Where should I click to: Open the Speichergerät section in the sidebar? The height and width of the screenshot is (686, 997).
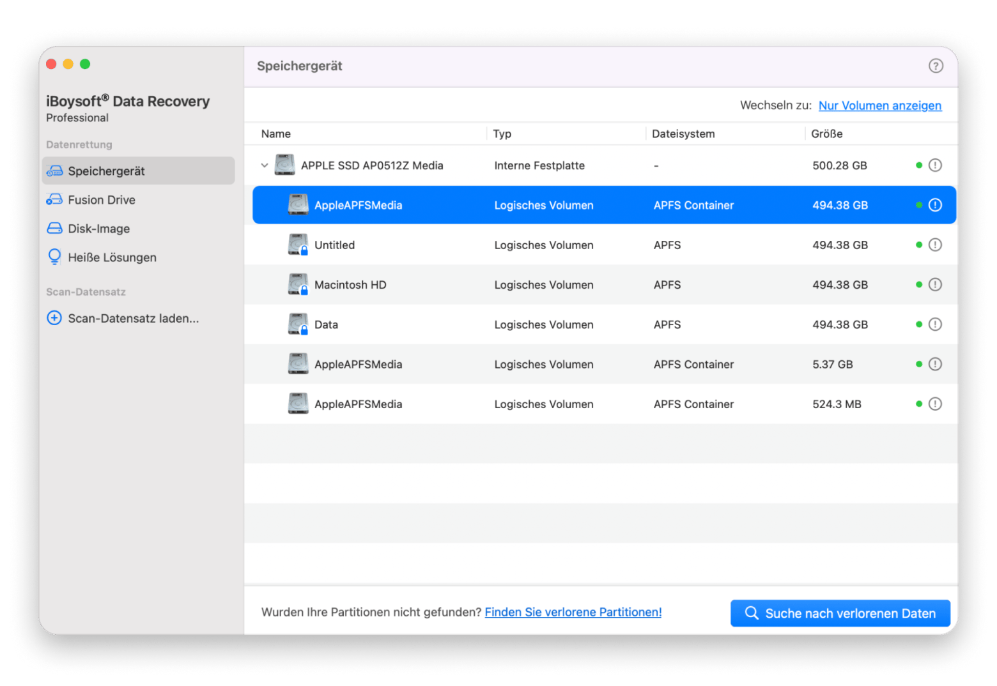click(x=139, y=171)
